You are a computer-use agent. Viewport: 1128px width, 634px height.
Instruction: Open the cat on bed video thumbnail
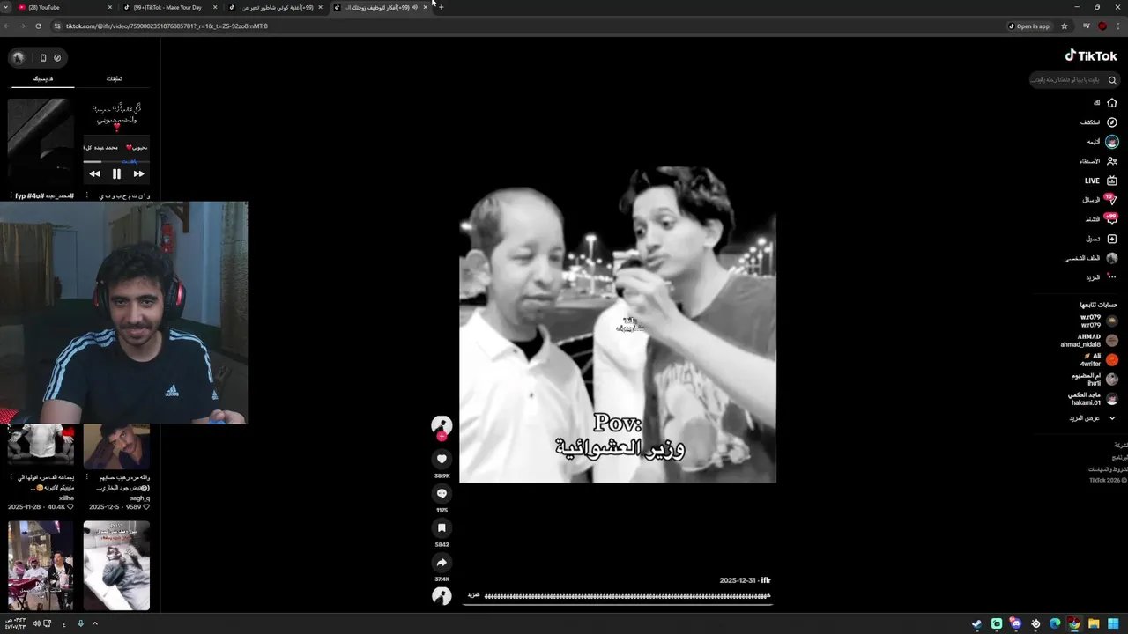click(x=116, y=565)
